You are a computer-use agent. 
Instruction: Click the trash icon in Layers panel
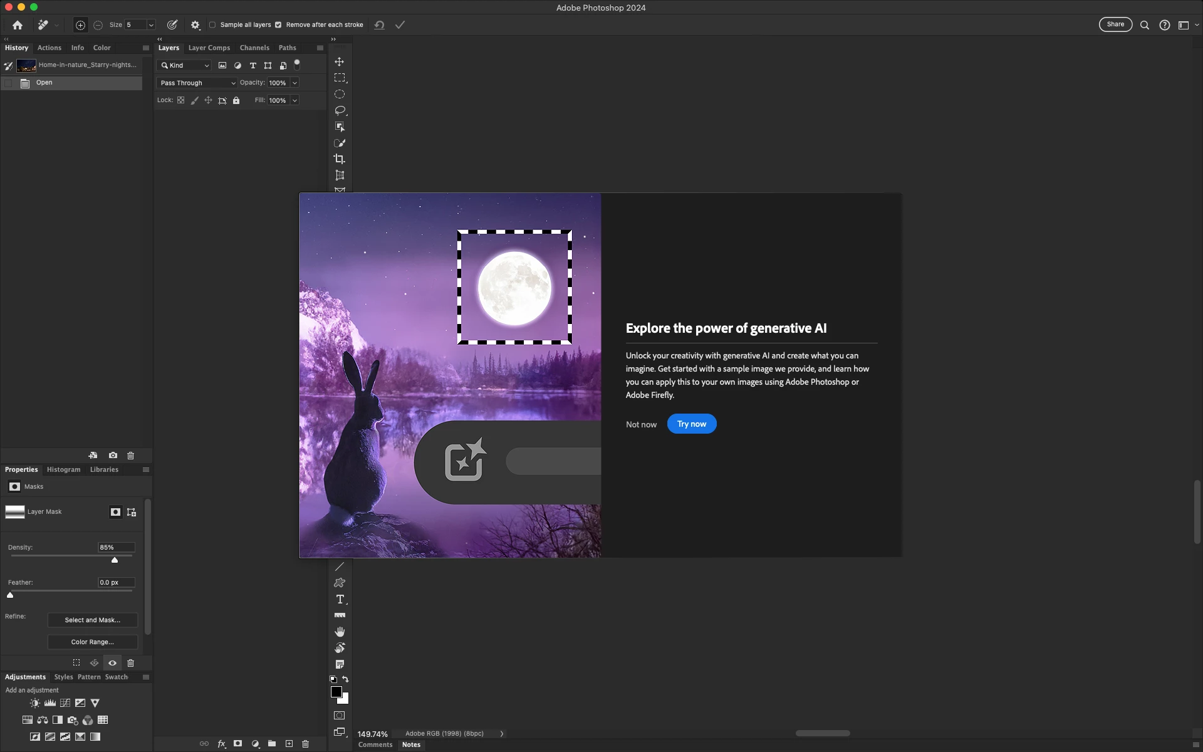306,744
